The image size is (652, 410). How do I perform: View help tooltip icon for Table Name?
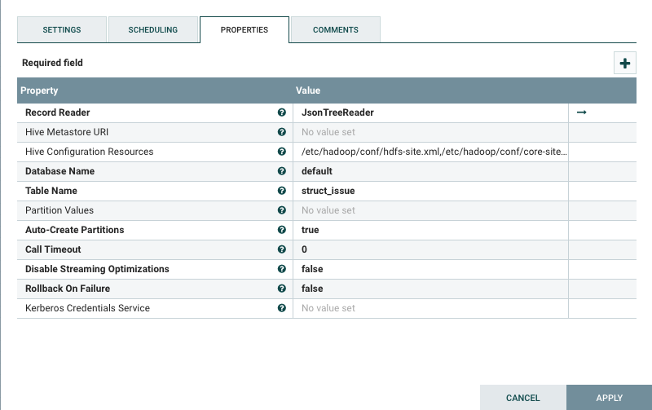click(281, 191)
